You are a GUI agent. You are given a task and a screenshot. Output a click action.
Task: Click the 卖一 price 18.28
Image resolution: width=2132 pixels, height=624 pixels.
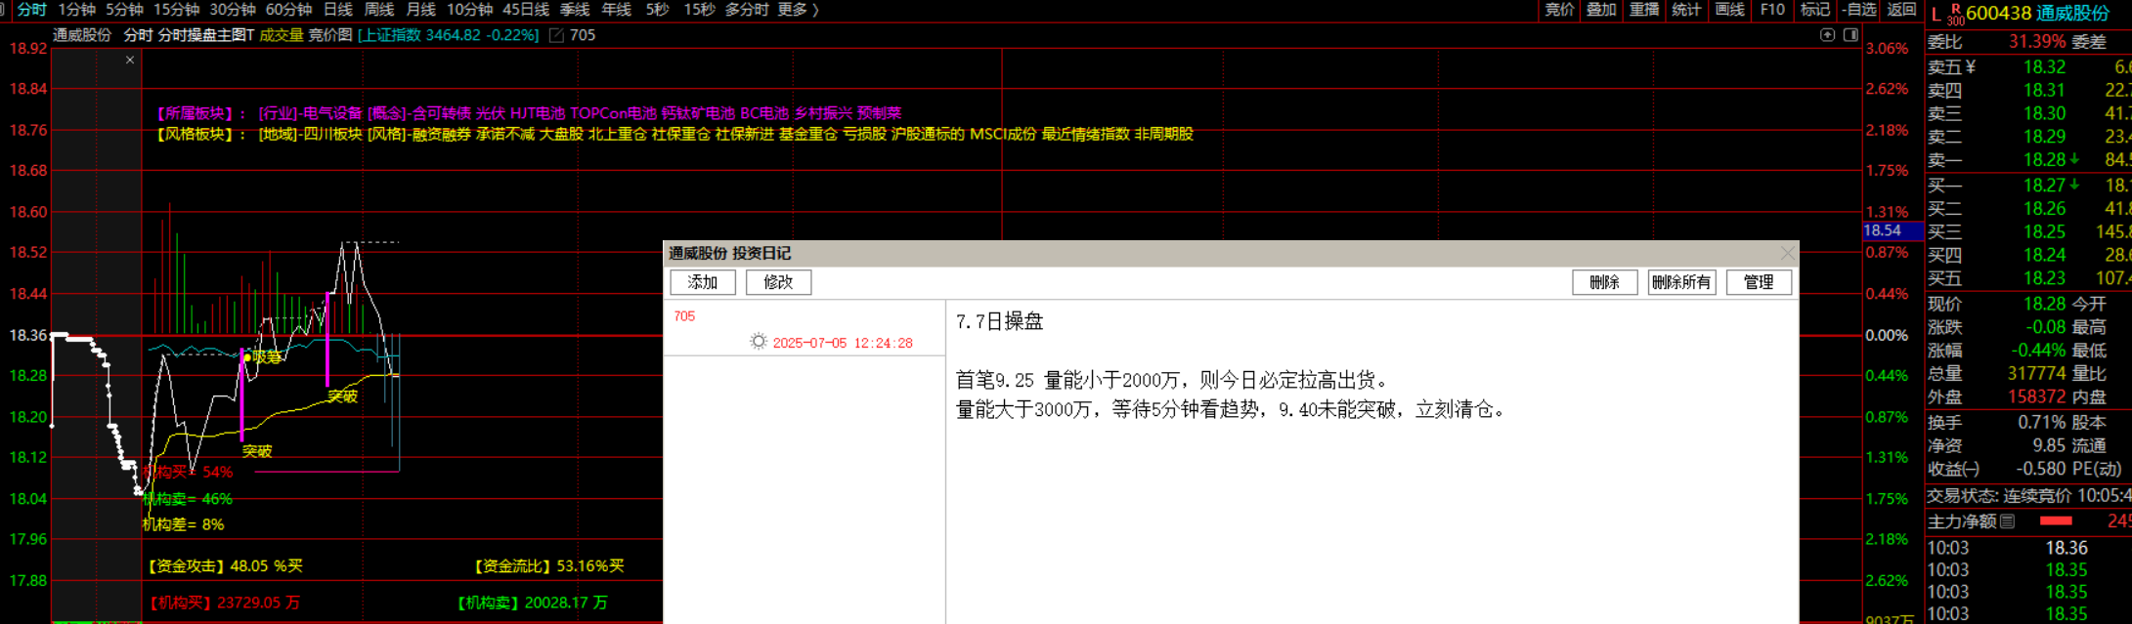(x=2044, y=159)
